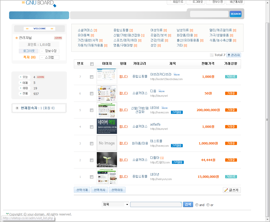The width and height of the screenshot is (270, 222).
Task: Open the 종합쇼핑몰 category link
Action: 121,30
